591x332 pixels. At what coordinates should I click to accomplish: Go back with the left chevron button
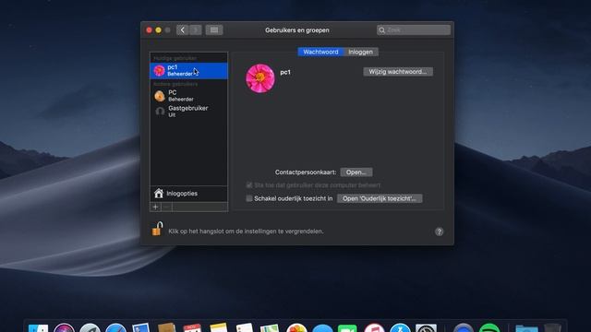[x=183, y=30]
